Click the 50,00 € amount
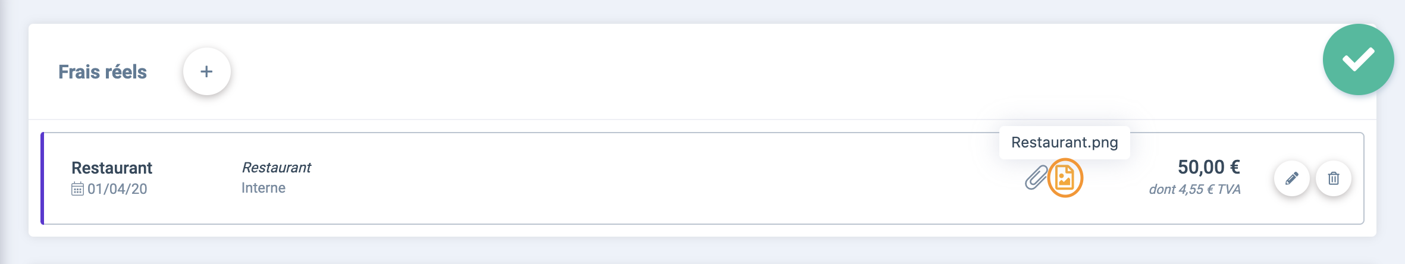1405x264 pixels. coord(1209,167)
